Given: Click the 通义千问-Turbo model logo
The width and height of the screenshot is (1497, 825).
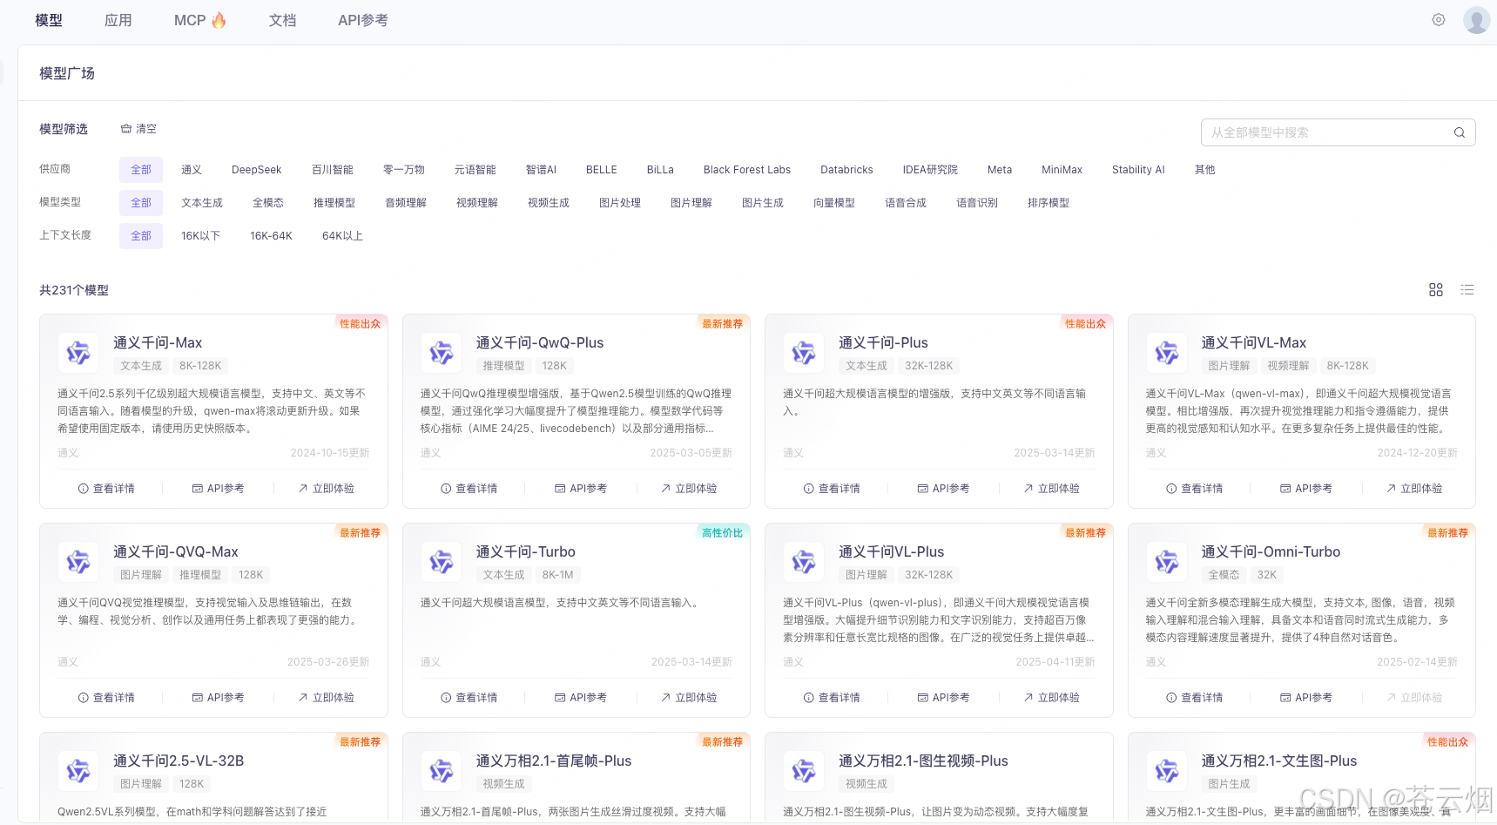Looking at the screenshot, I should point(442,562).
